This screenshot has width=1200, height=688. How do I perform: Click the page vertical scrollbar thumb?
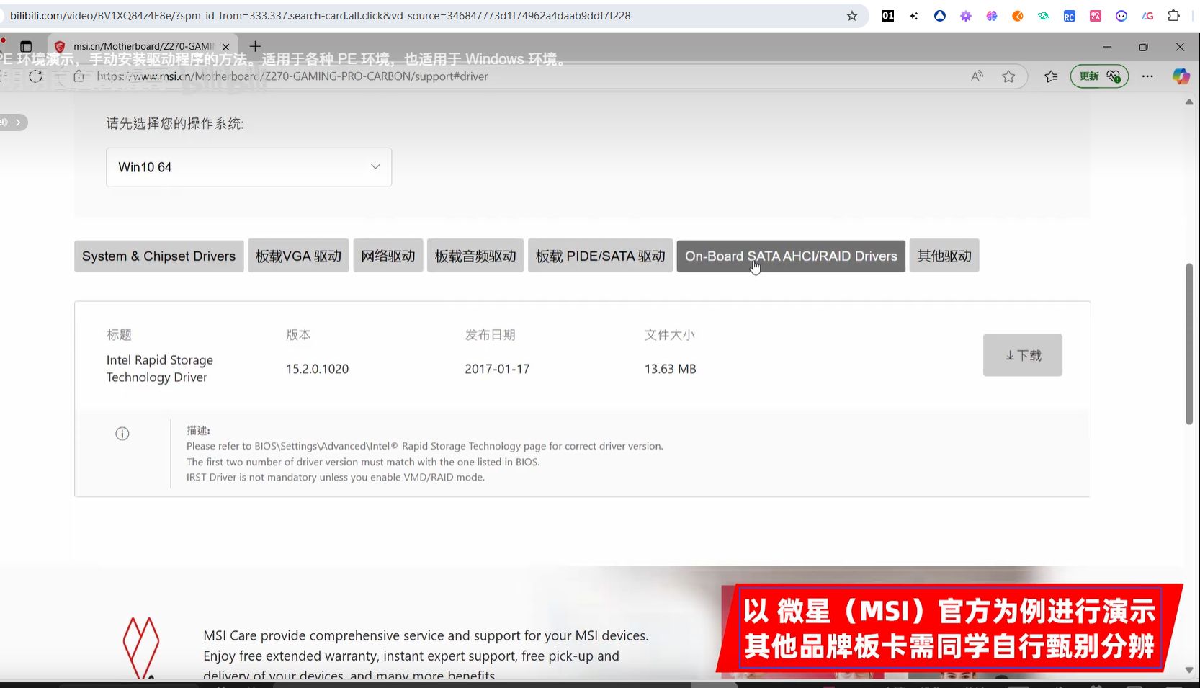click(x=1189, y=344)
